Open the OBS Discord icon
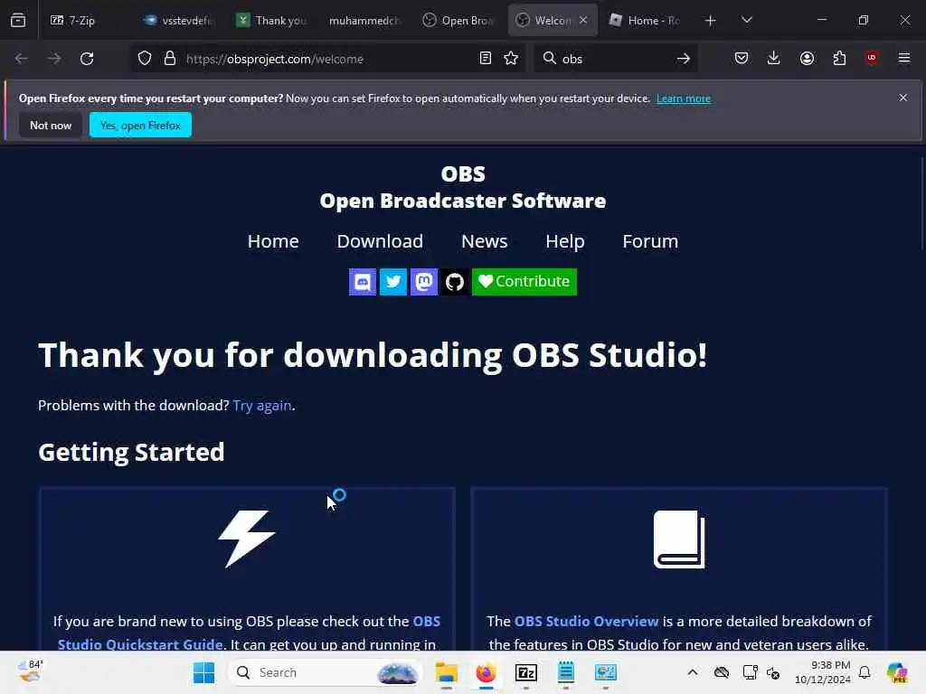 pos(363,282)
